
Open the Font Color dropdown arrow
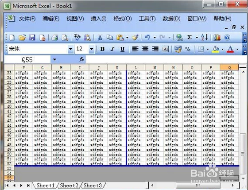coord(237,49)
